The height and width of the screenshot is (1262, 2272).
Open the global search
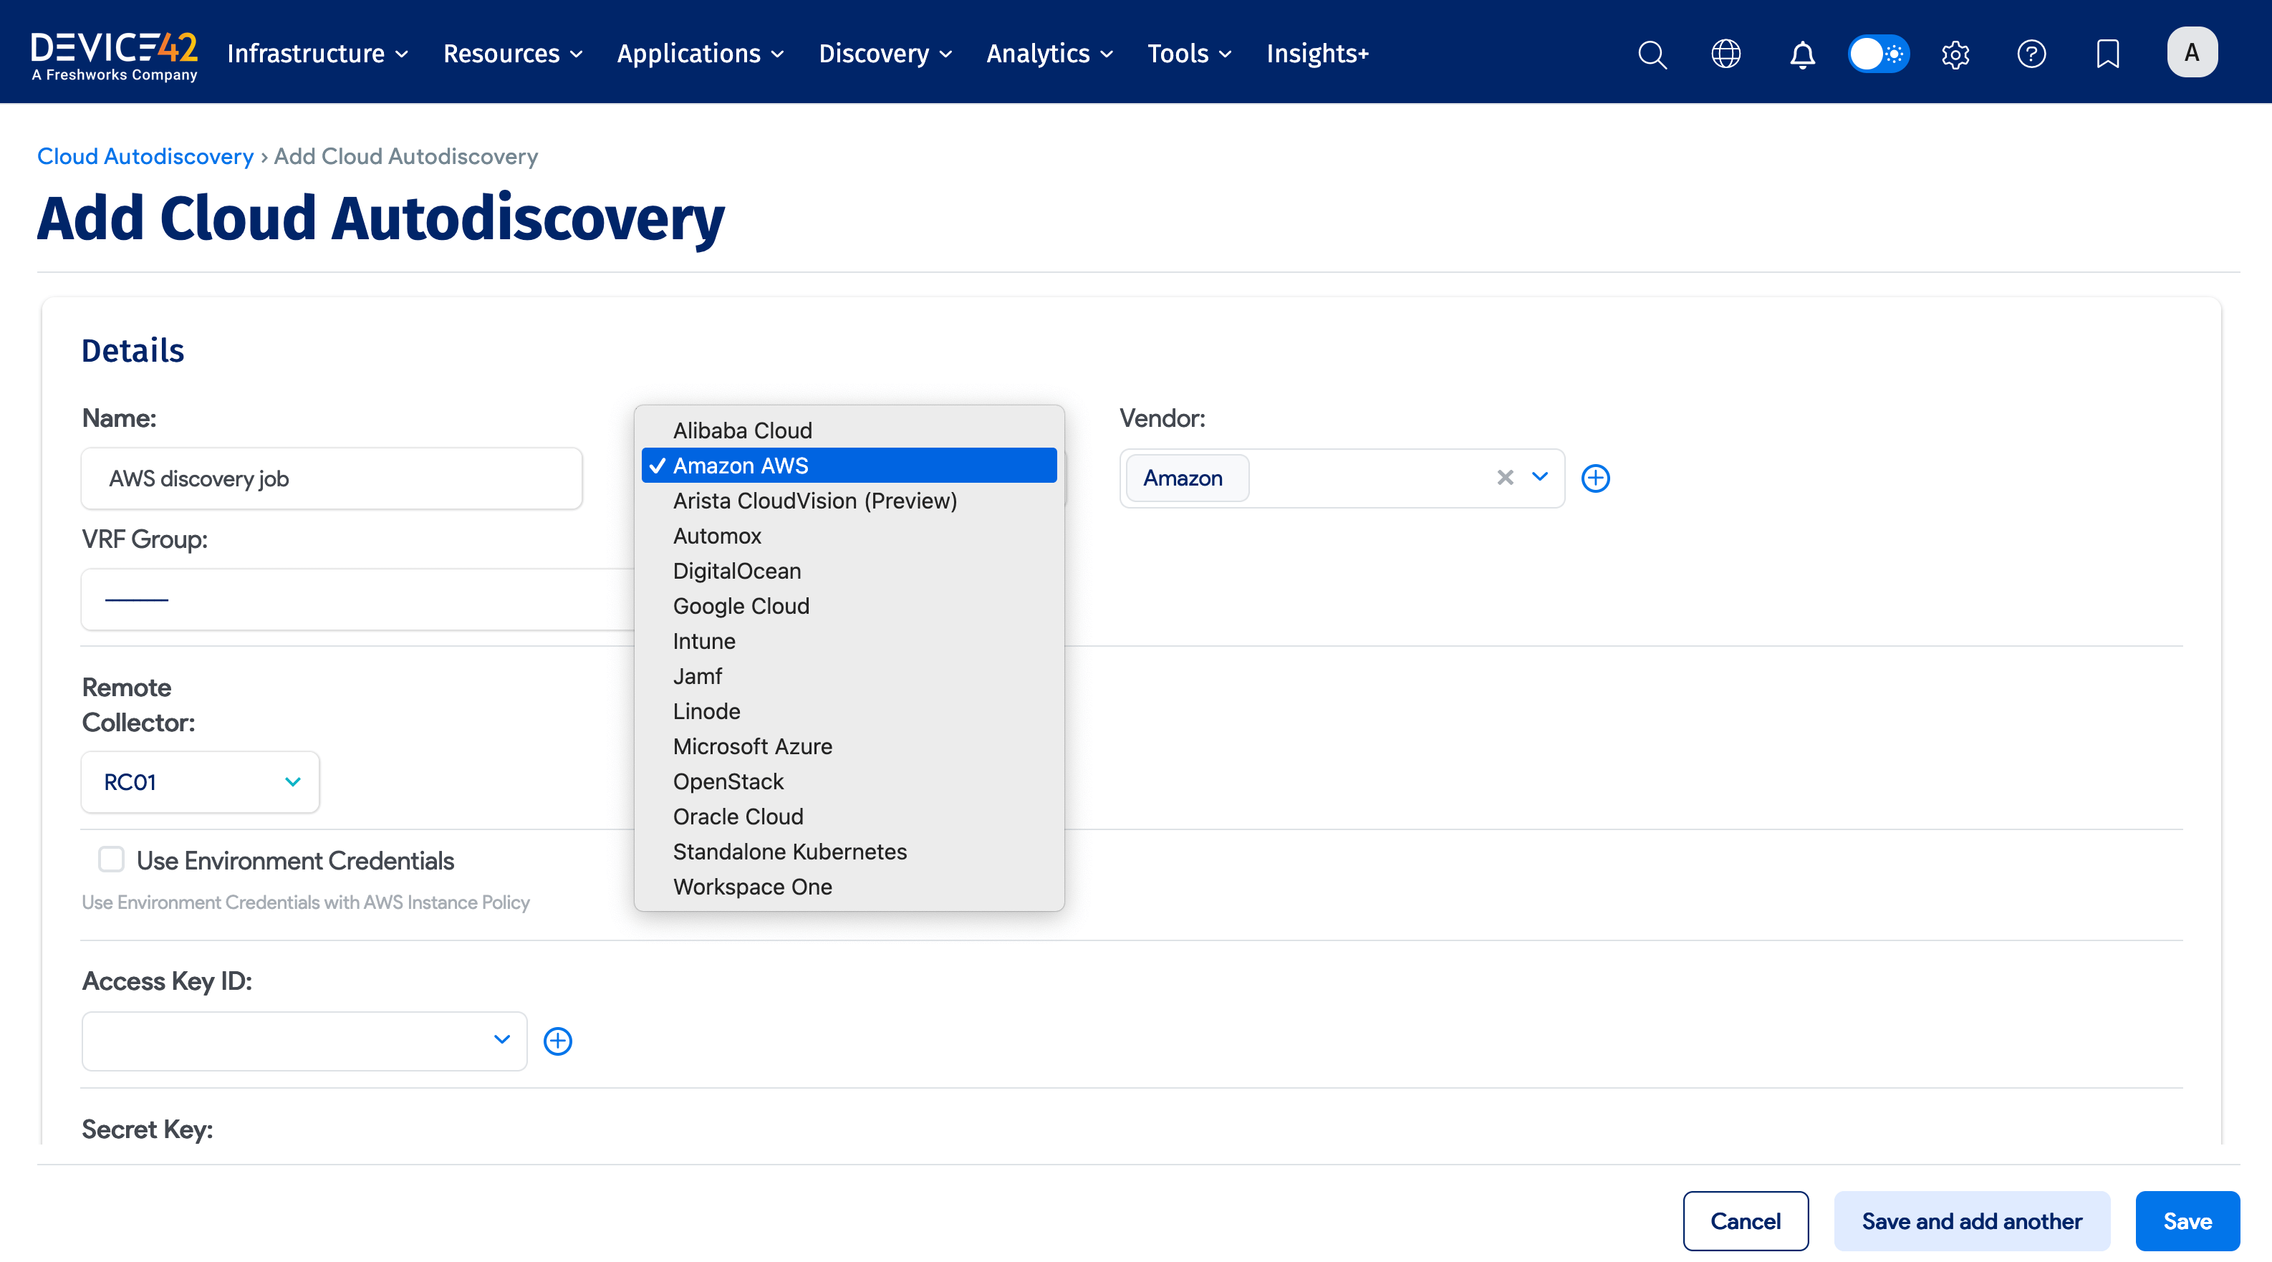[1653, 54]
